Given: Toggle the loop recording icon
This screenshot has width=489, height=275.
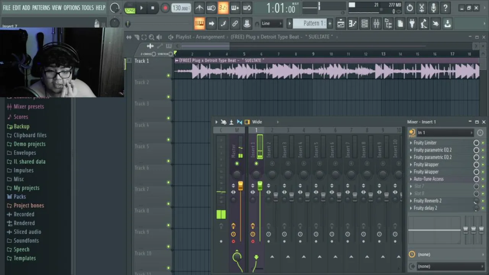Looking at the screenshot, I should (247, 8).
